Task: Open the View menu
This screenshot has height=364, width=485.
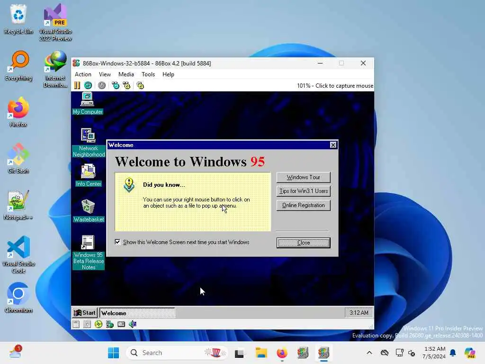Action: tap(105, 74)
